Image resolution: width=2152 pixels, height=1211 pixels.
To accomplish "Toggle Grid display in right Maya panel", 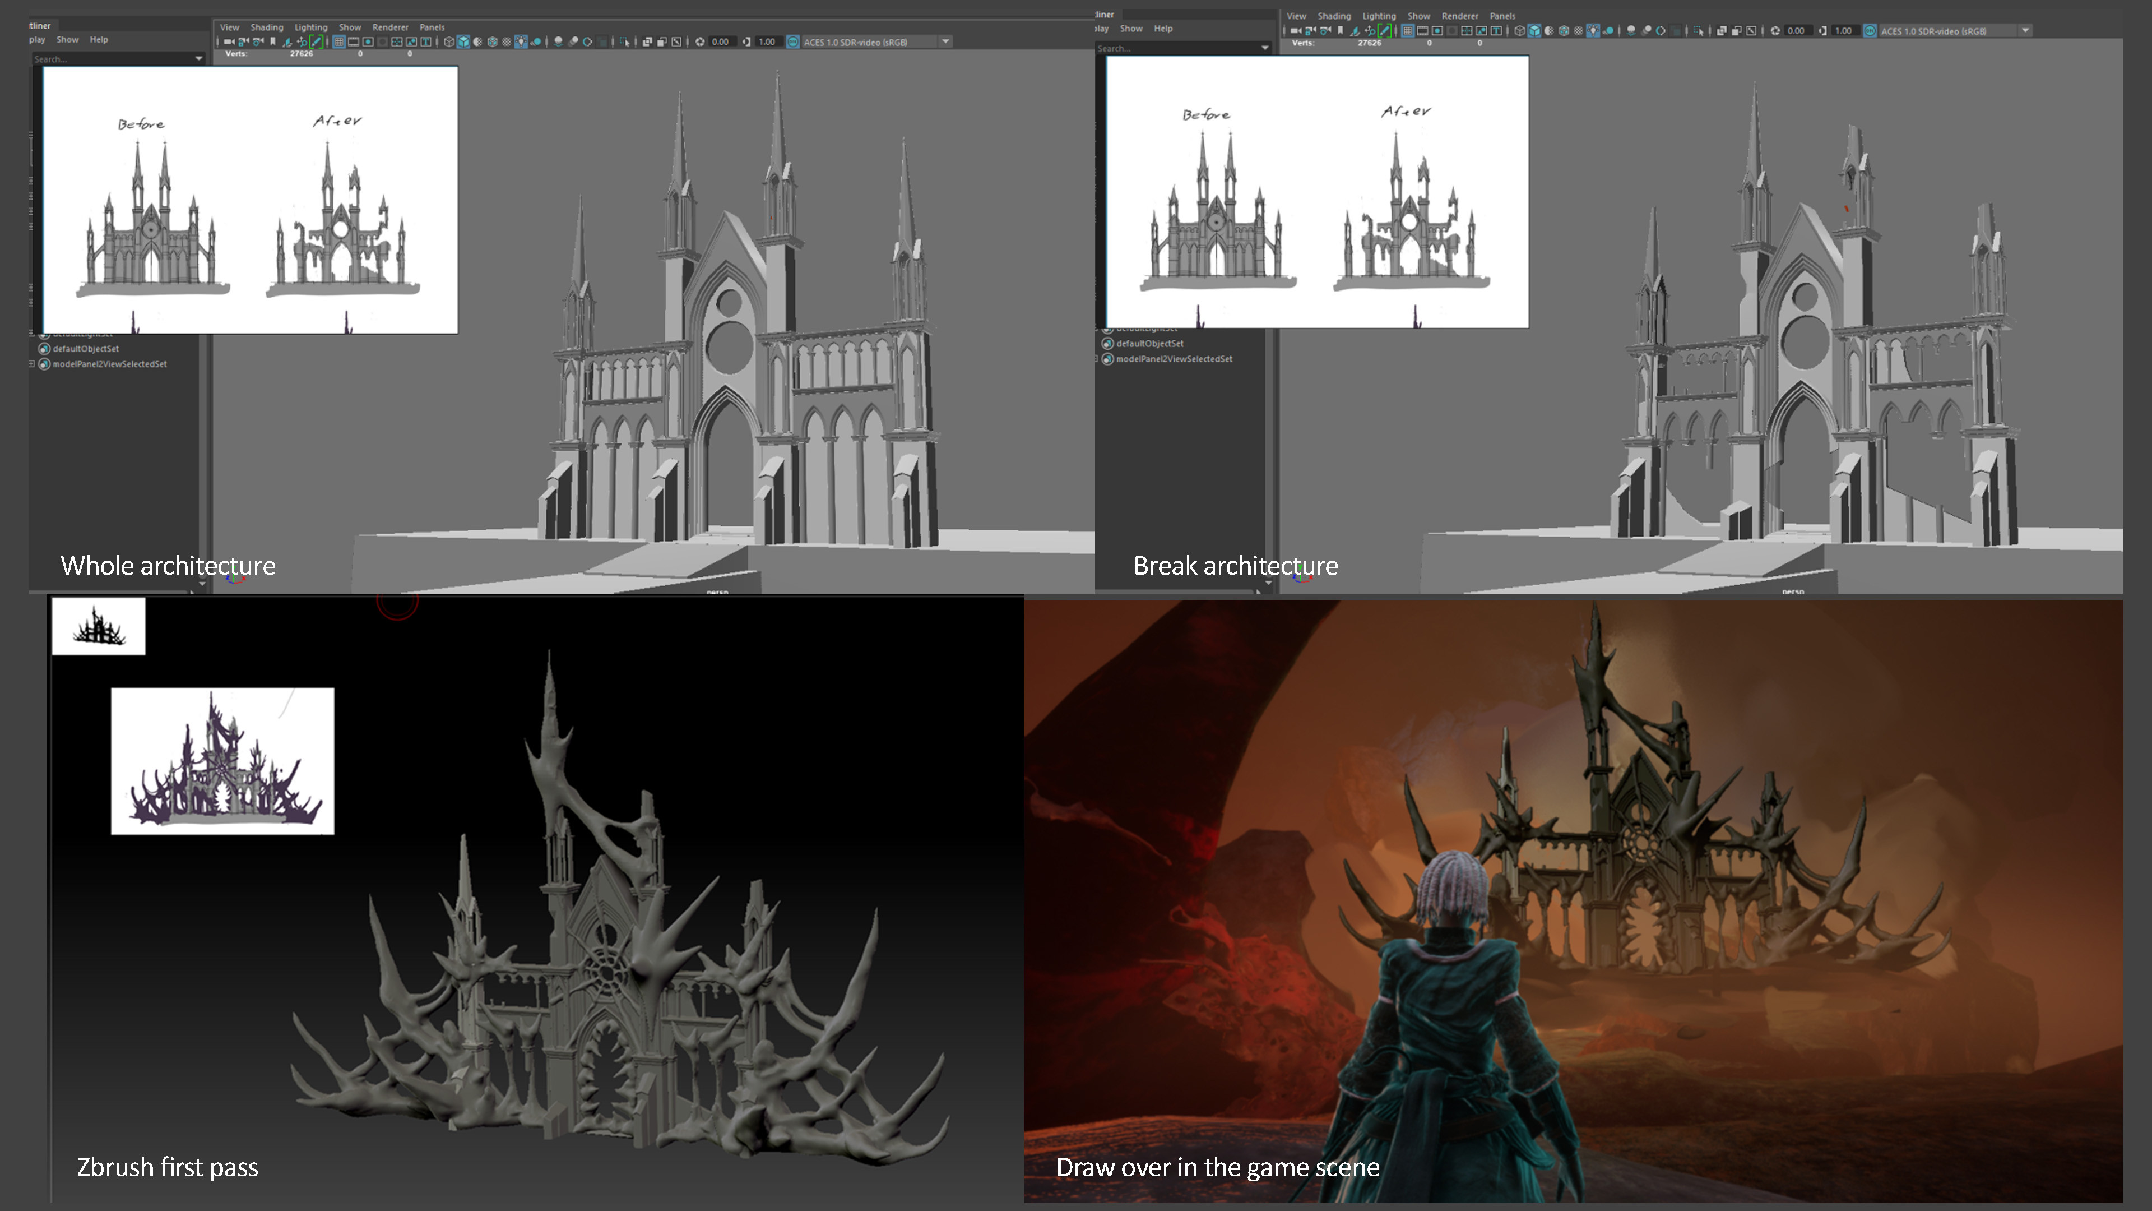I will pos(1408,31).
